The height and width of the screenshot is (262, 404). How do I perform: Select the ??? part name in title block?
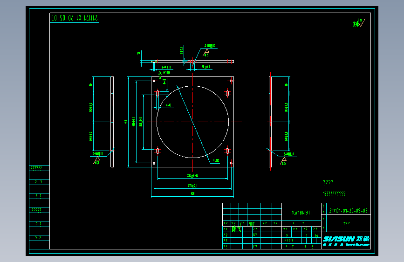(346, 223)
